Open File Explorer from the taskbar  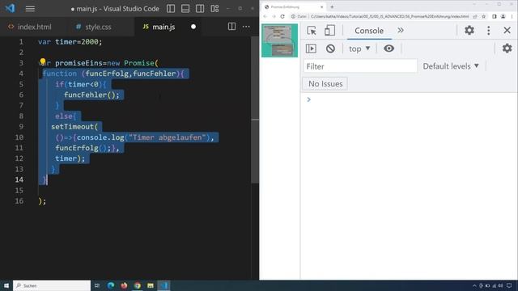click(151, 285)
